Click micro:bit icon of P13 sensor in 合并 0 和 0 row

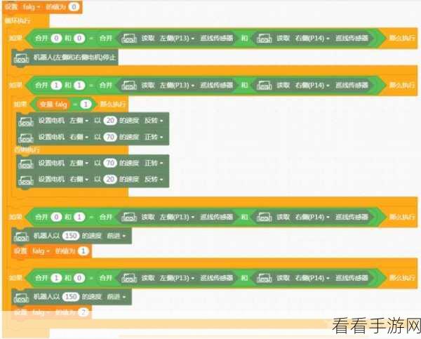(129, 39)
